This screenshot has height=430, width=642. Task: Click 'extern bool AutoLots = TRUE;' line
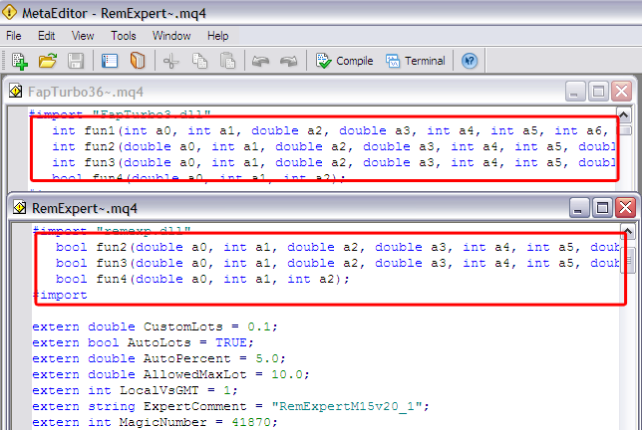pyautogui.click(x=143, y=343)
